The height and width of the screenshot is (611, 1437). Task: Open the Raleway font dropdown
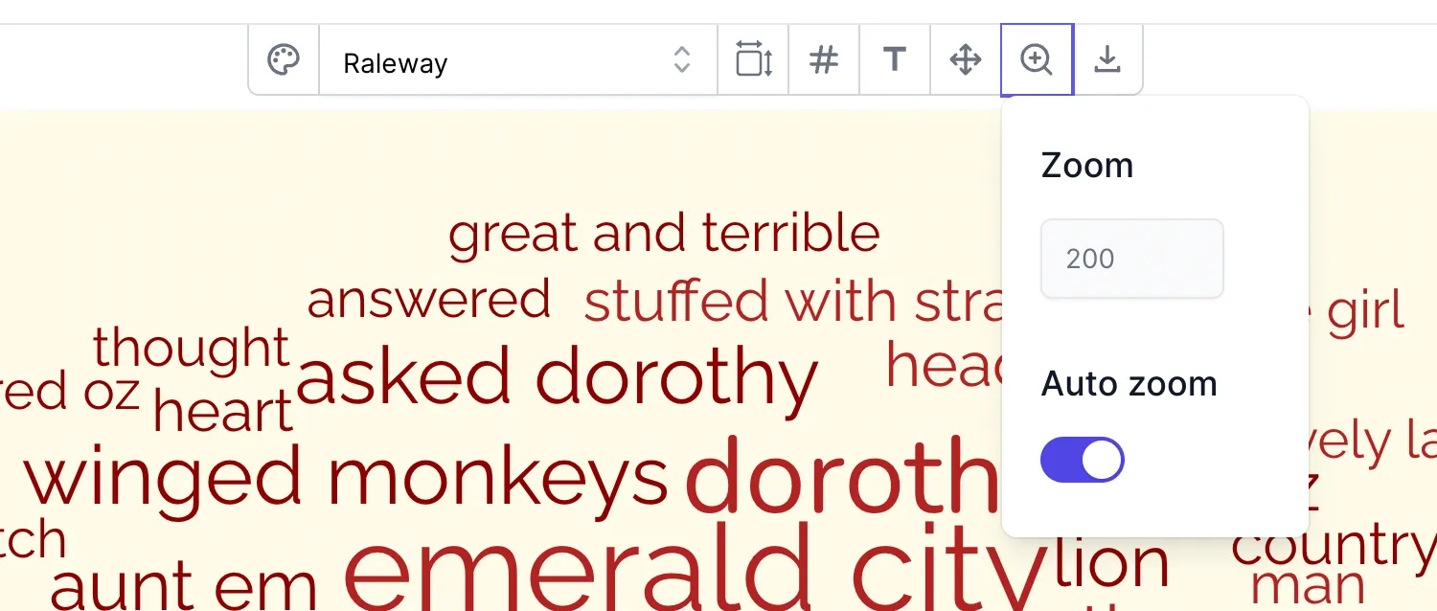point(518,60)
